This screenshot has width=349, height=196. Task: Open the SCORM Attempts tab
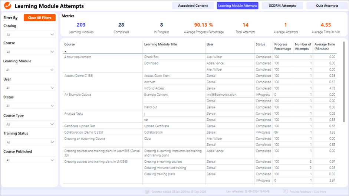click(282, 6)
